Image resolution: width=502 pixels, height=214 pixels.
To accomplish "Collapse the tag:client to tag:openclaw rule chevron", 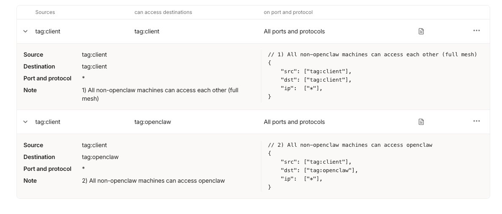I will coord(25,122).
